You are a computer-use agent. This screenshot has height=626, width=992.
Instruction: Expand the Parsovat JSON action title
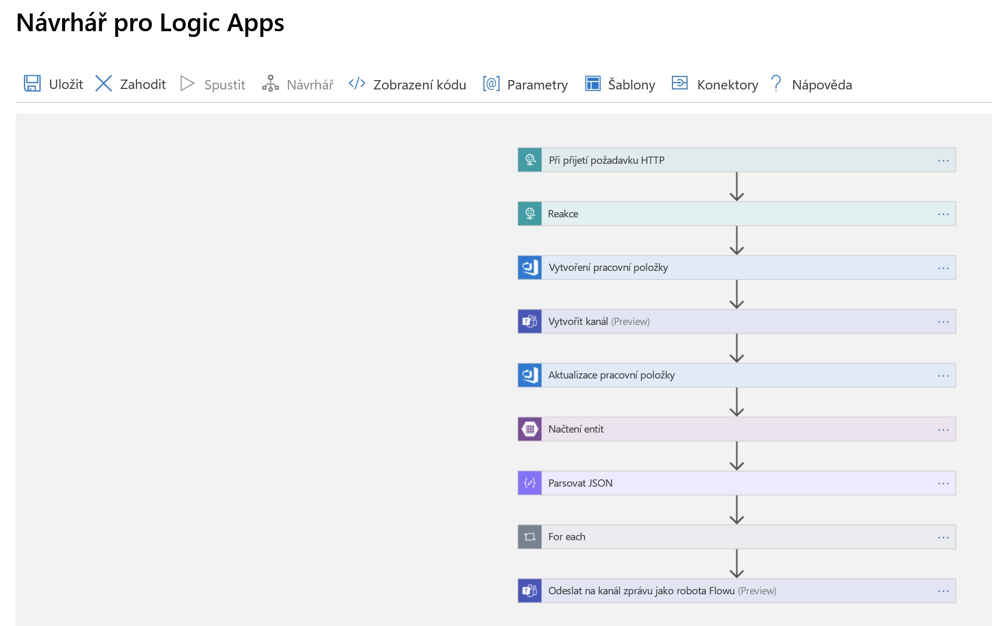580,483
